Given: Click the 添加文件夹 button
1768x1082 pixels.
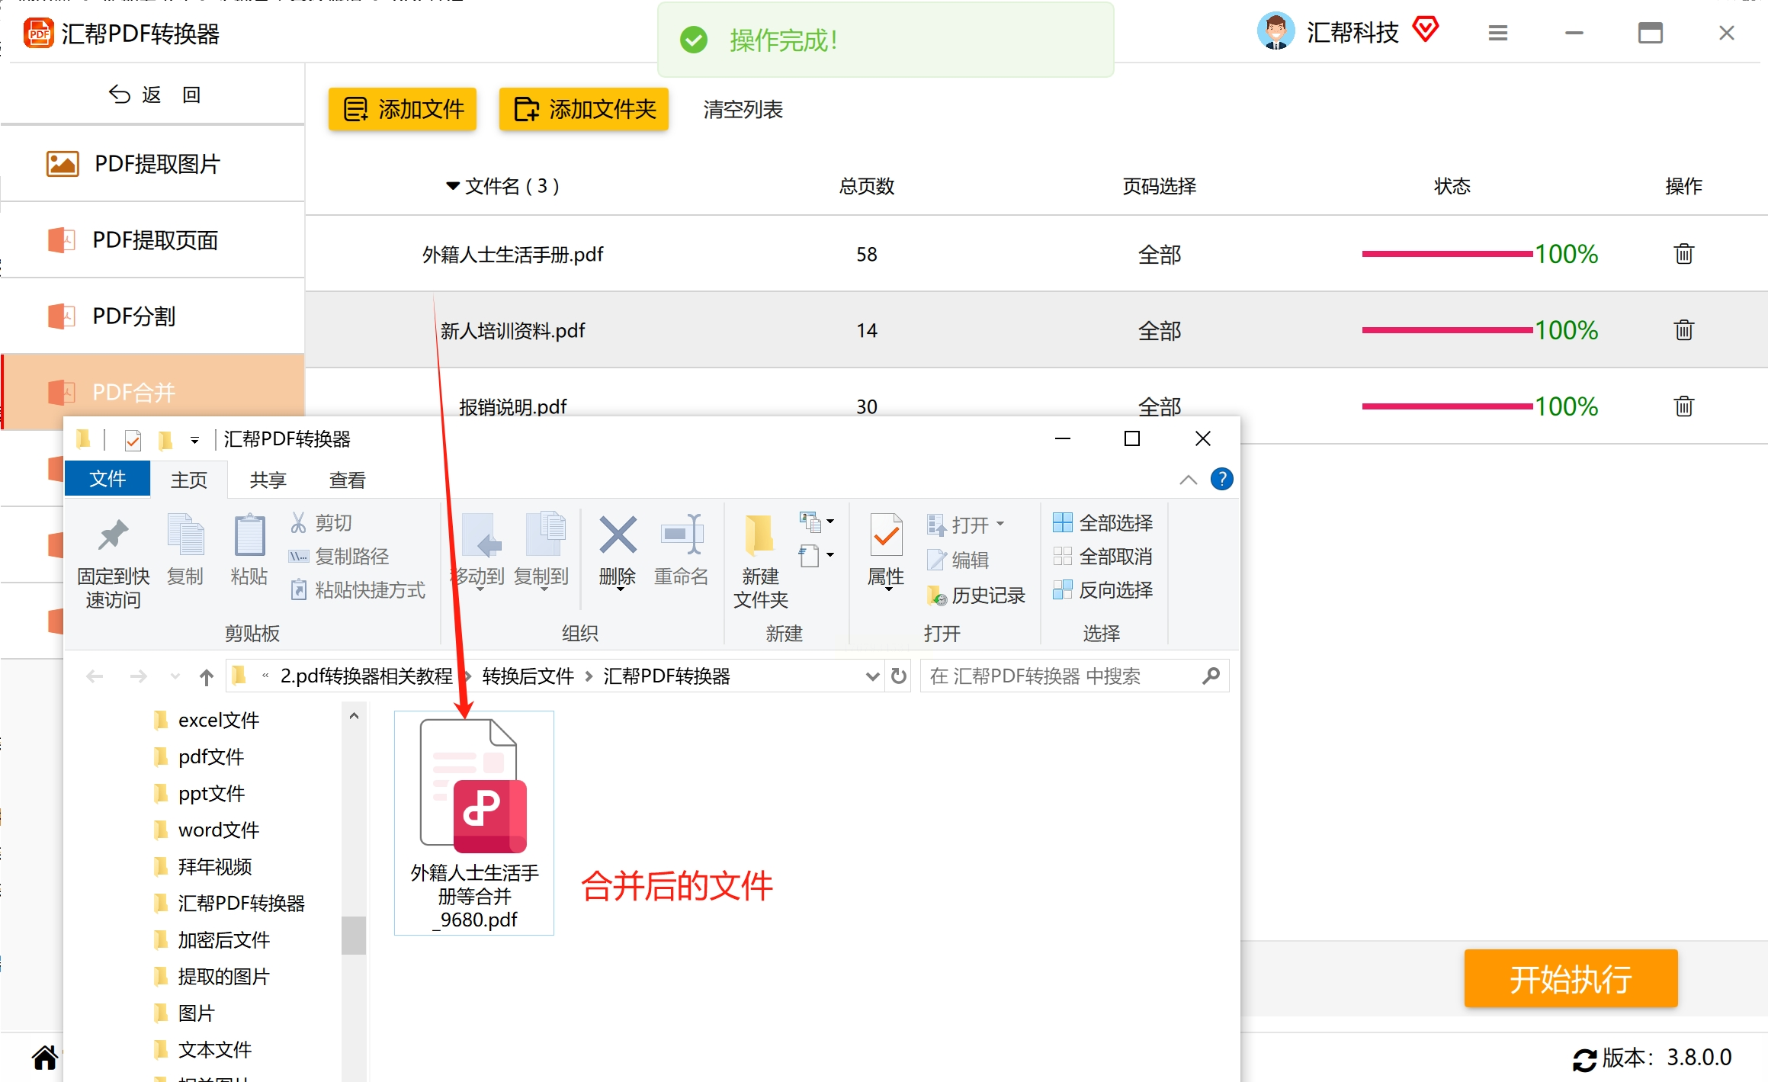Looking at the screenshot, I should coord(584,109).
